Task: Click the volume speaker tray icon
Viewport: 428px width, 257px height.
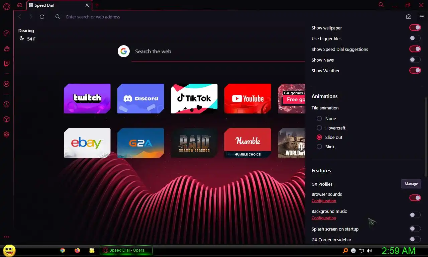Action: 369,251
